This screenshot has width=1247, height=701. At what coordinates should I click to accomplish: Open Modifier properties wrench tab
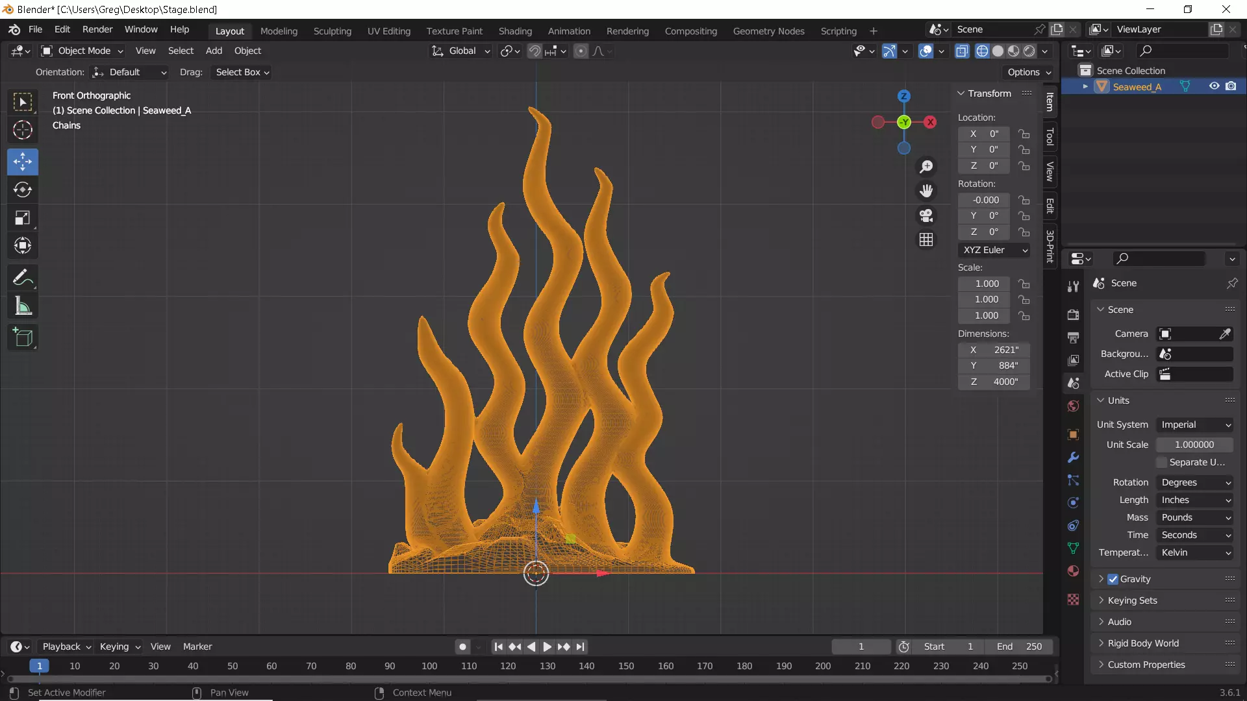(1073, 458)
